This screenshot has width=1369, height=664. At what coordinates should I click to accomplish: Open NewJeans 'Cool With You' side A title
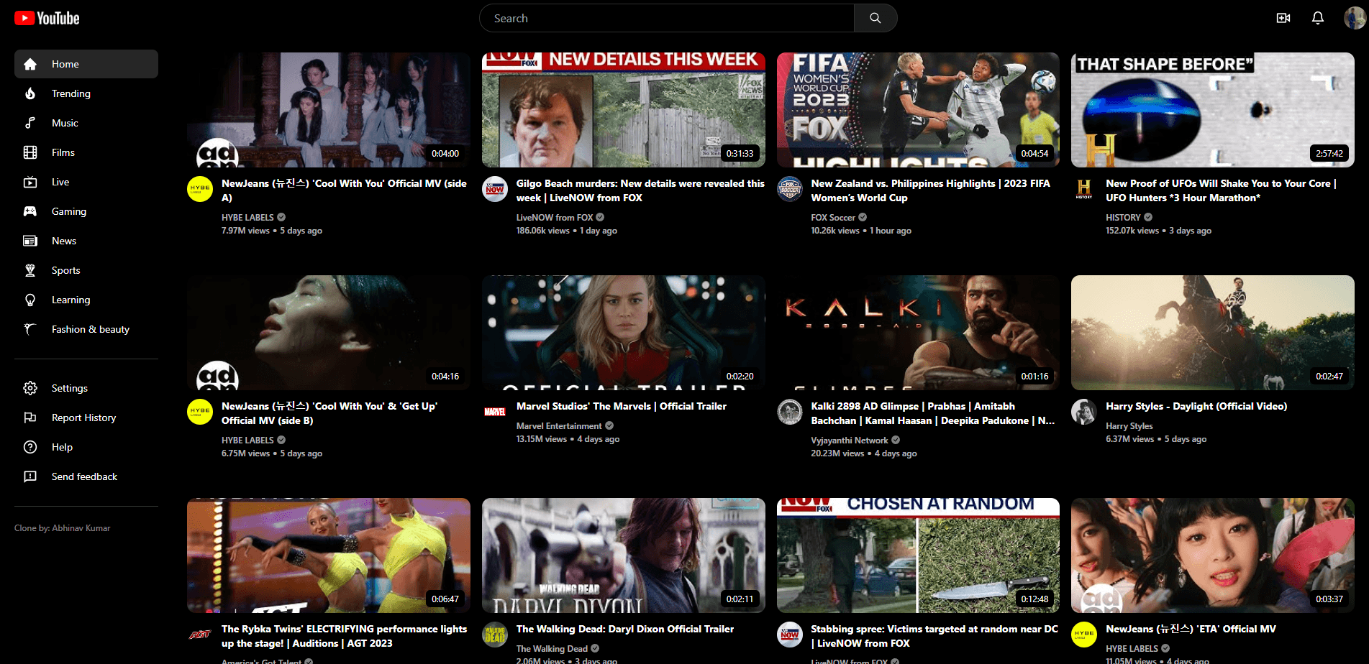(x=344, y=190)
